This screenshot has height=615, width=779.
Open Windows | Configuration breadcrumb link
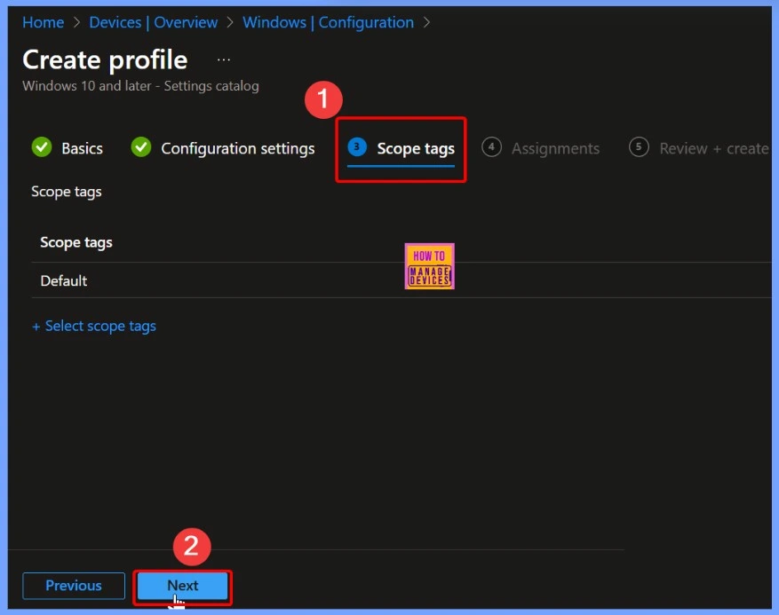tap(328, 22)
